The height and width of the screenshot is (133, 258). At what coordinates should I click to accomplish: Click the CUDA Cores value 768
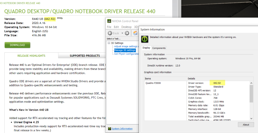click(215, 98)
